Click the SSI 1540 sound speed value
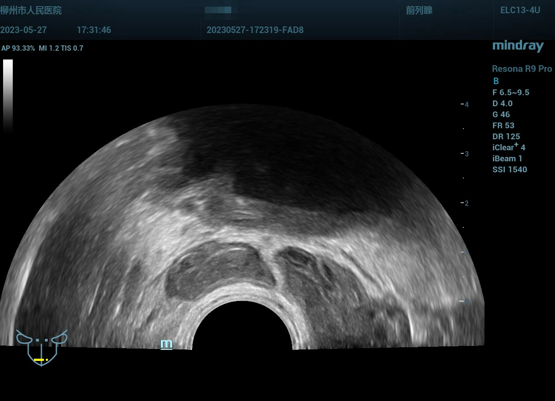Screen dimensions: 555x401 pos(510,170)
